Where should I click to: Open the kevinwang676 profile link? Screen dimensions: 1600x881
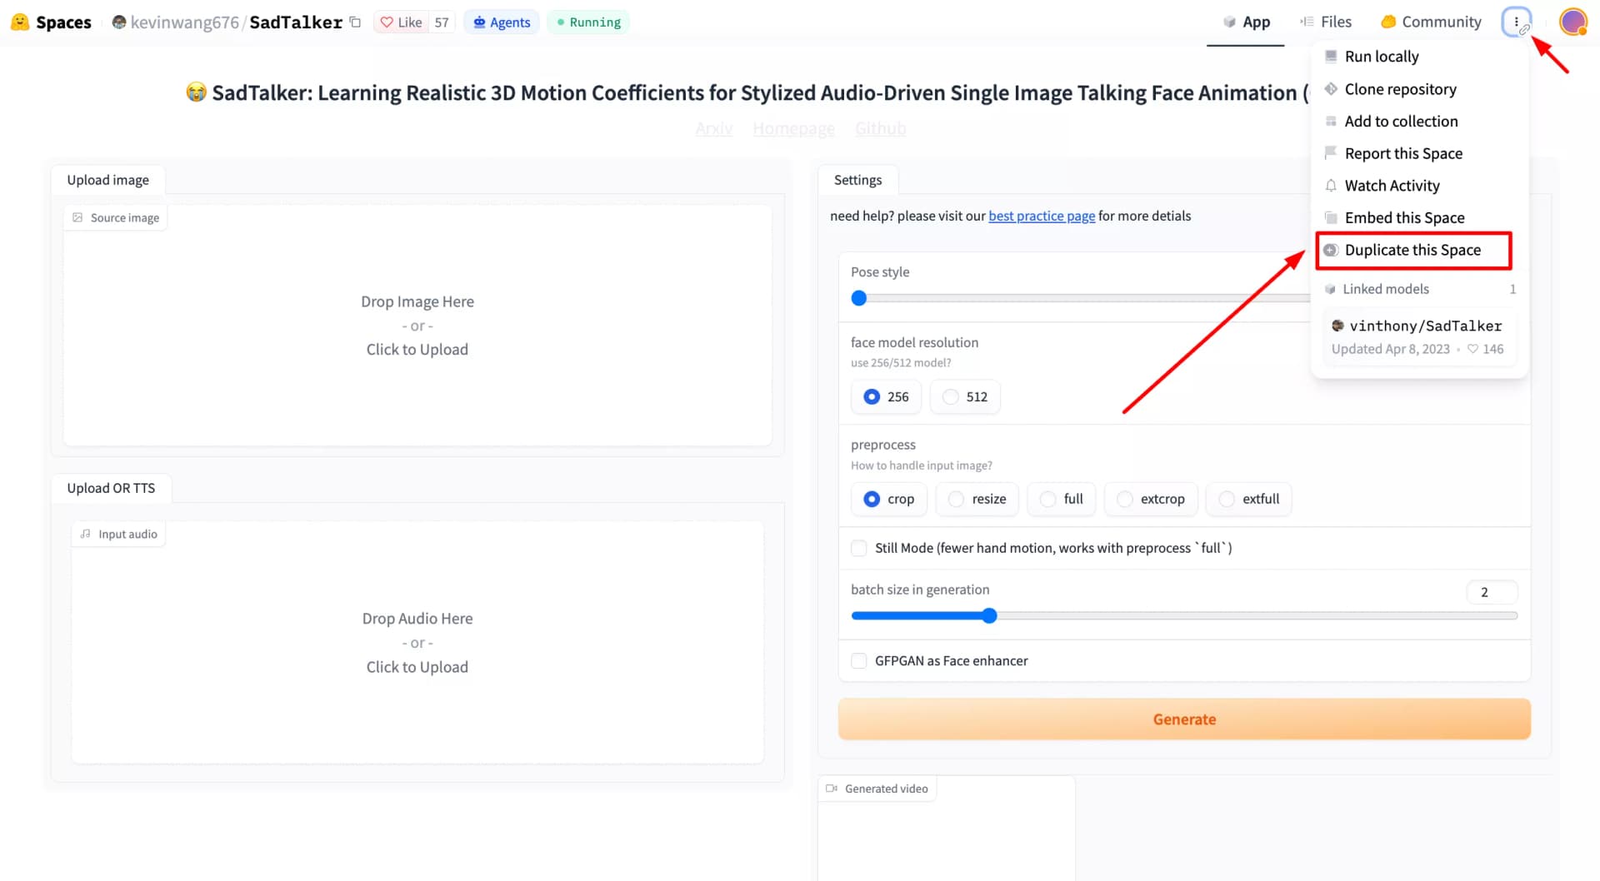click(x=184, y=22)
